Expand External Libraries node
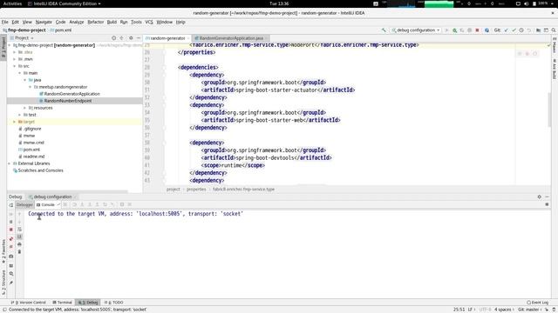The height and width of the screenshot is (313, 558). click(x=10, y=163)
